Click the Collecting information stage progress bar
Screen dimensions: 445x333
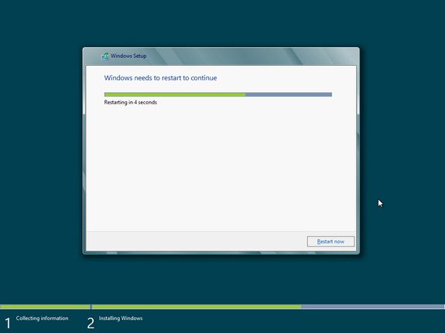tap(45, 307)
